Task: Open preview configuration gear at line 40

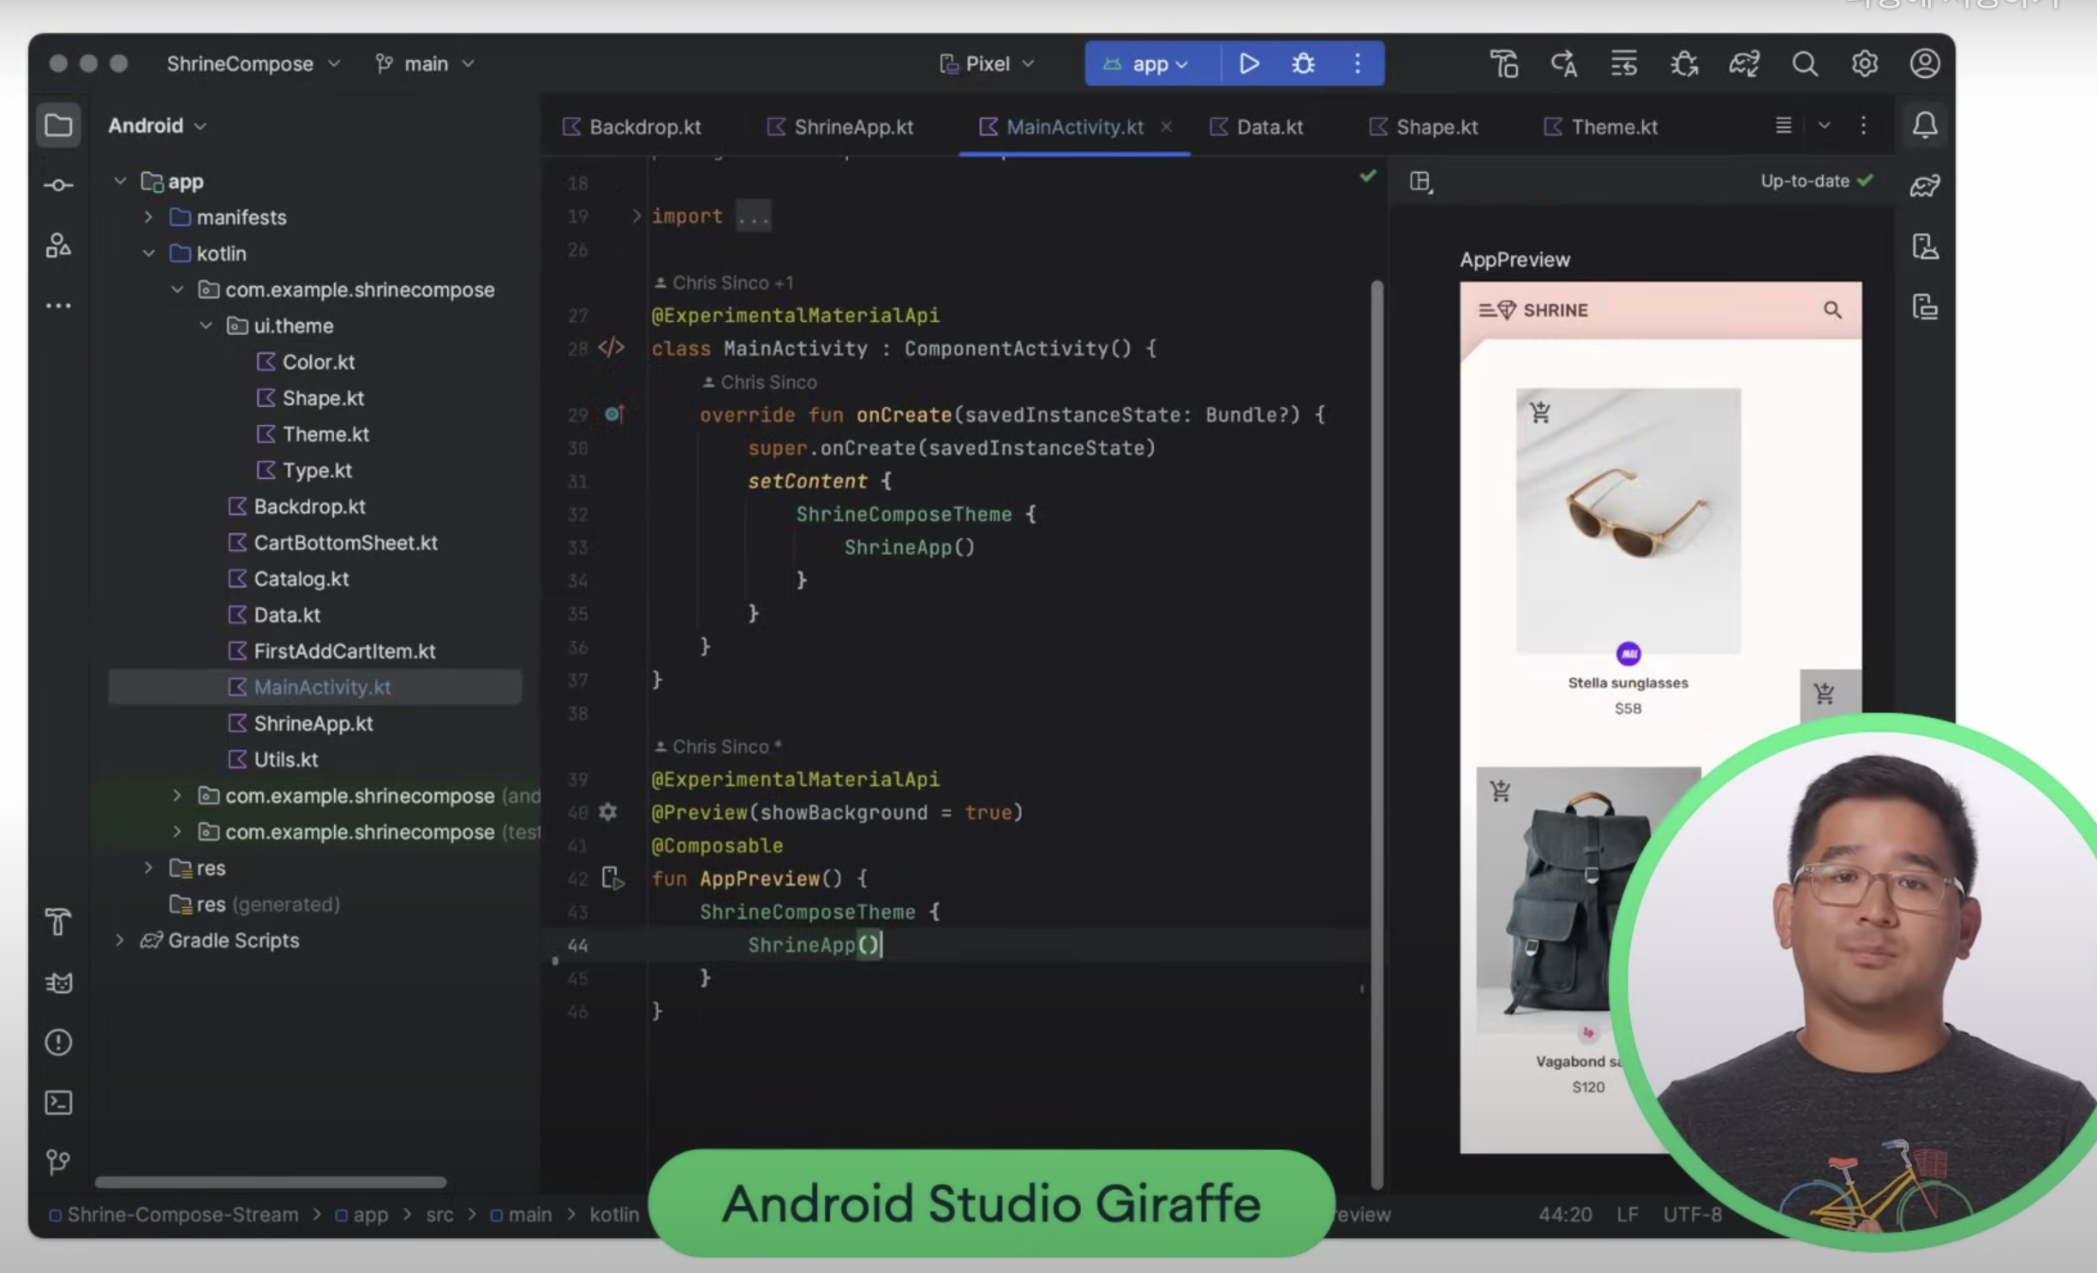Action: pyautogui.click(x=607, y=811)
